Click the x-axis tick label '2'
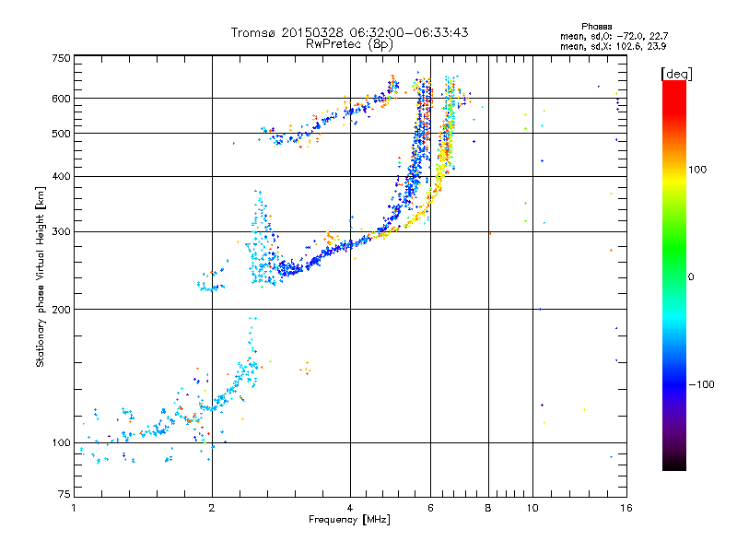Image resolution: width=737 pixels, height=553 pixels. coord(212,508)
